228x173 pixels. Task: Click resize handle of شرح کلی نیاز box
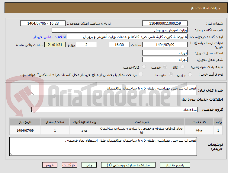[x=32, y=94]
